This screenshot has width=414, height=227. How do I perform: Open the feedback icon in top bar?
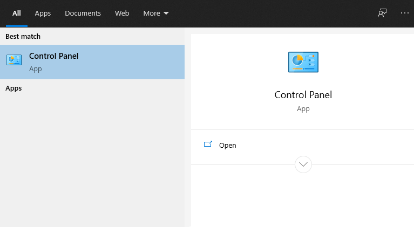382,13
